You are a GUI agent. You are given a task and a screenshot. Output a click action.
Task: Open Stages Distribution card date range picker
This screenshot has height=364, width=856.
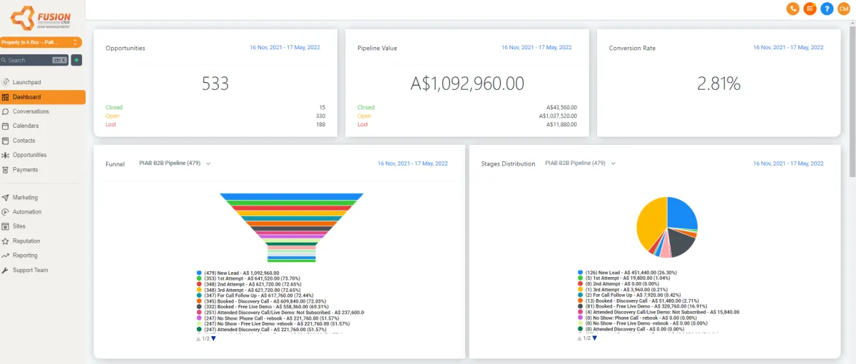point(788,163)
